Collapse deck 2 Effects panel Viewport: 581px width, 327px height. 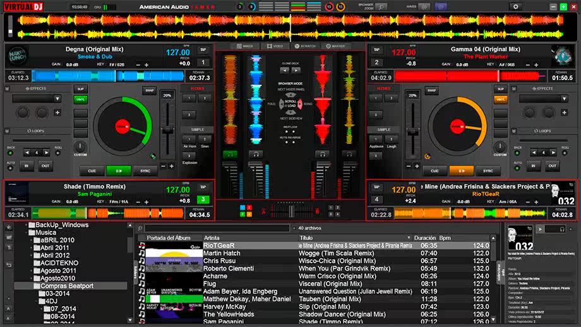514,89
